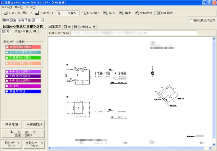This screenshot has width=217, height=151.
Task: Click the SXF/DXFファイル path field
Action: point(134,33)
